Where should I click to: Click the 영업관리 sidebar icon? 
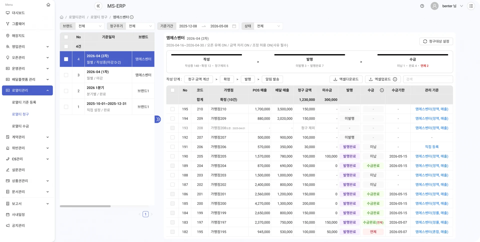point(8,47)
